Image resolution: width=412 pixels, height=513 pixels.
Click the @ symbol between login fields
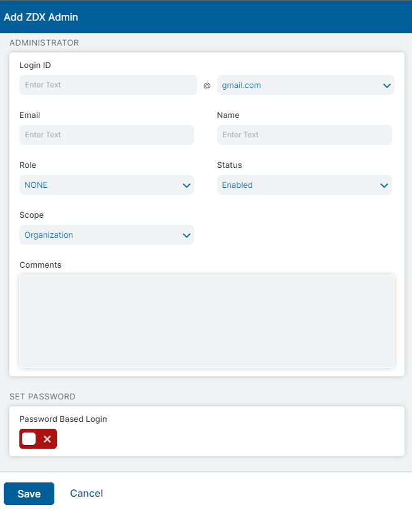pos(206,86)
